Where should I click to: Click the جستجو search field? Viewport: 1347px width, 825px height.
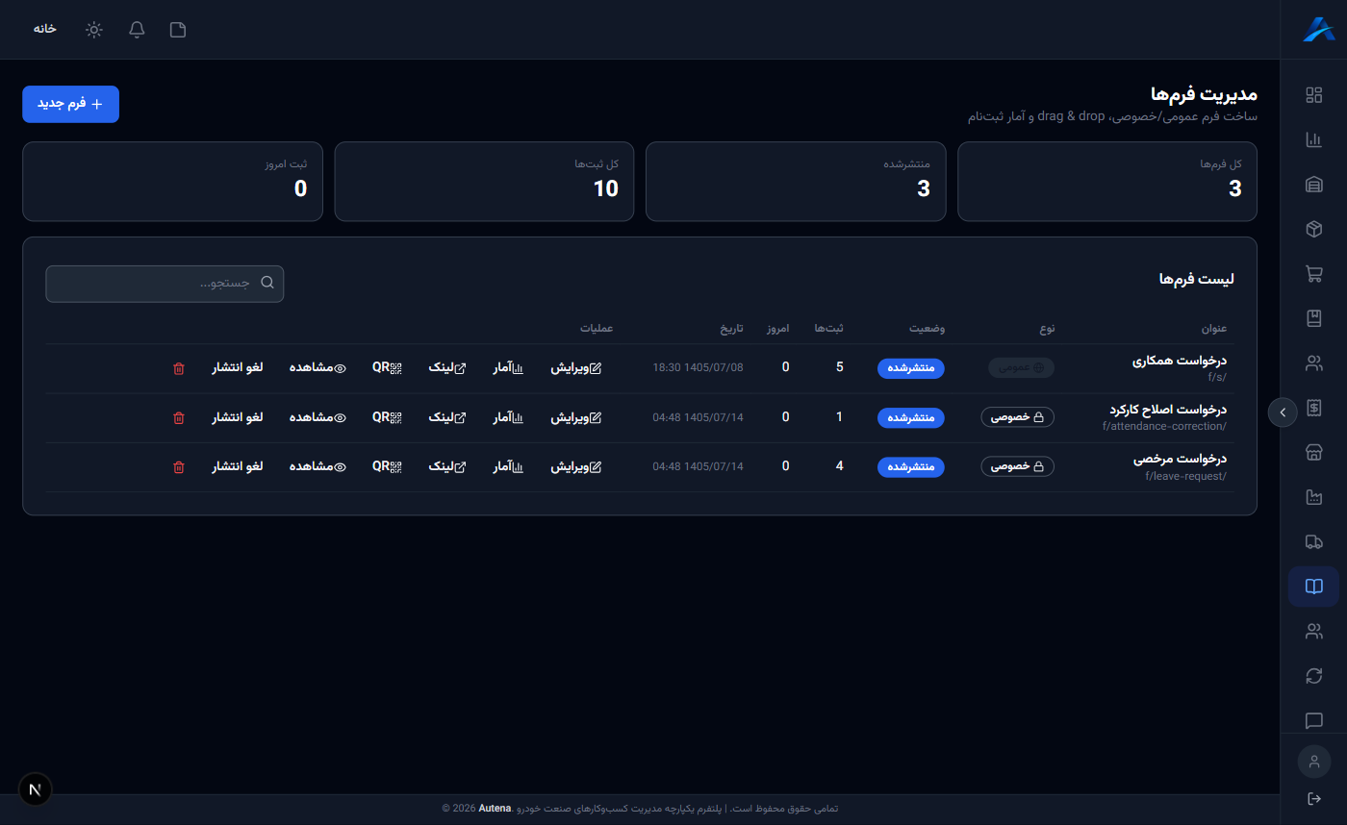(165, 284)
